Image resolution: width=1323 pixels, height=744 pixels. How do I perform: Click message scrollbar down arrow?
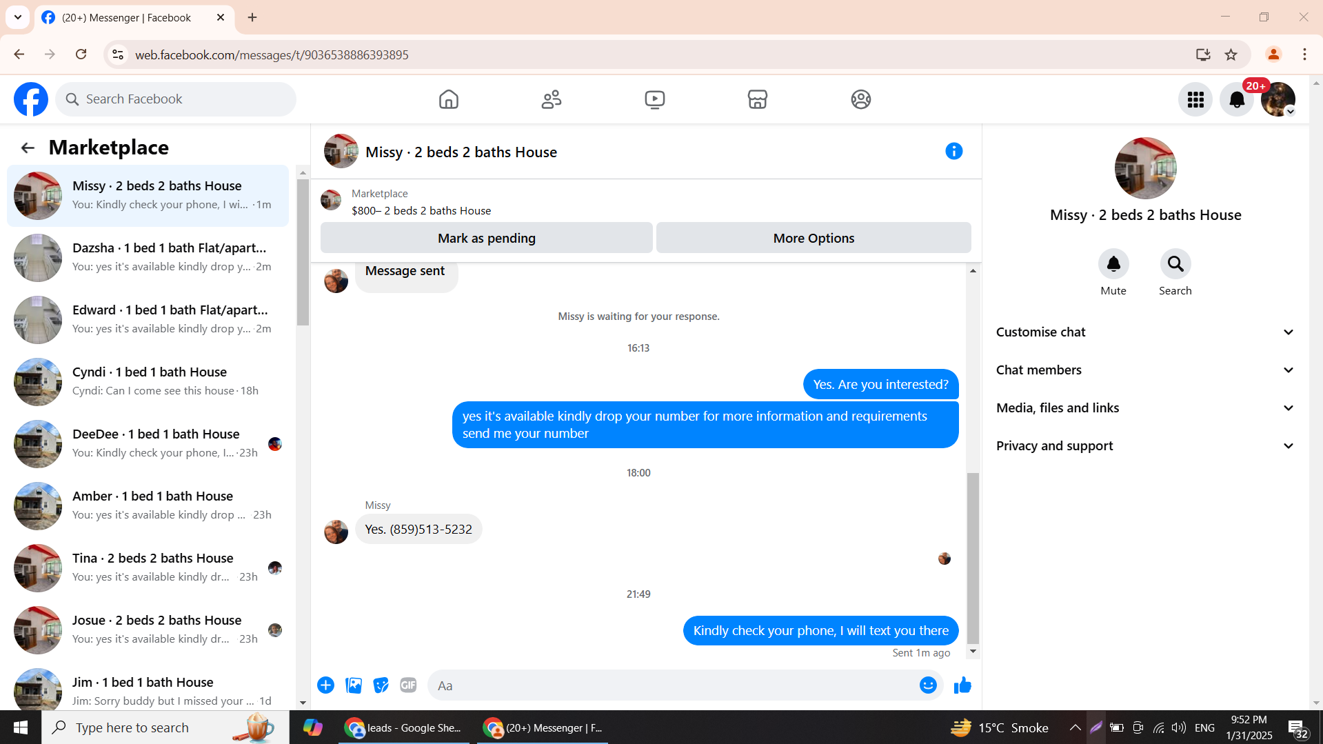(x=973, y=651)
